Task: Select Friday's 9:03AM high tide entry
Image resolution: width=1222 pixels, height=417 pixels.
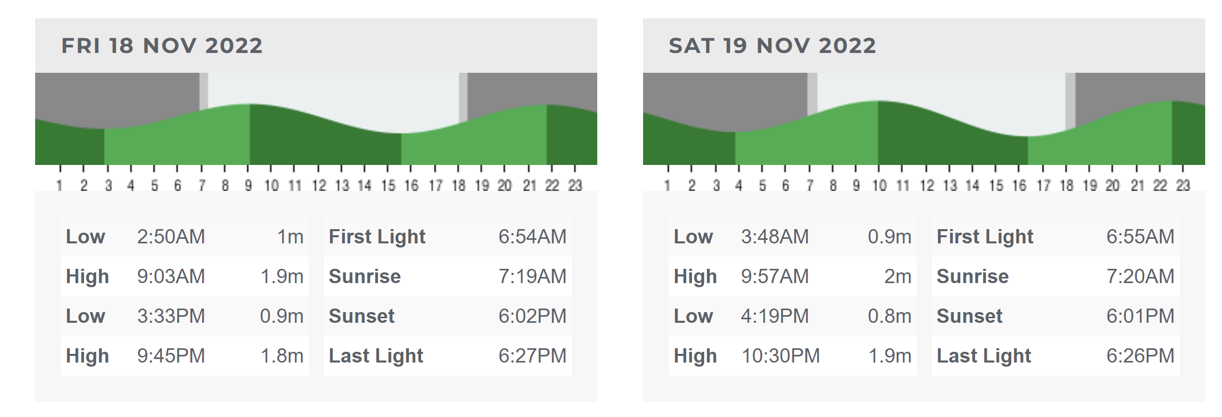Action: pos(184,276)
